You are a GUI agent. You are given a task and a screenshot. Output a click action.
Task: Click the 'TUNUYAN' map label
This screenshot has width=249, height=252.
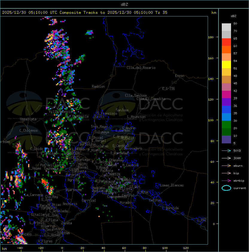click(x=63, y=233)
